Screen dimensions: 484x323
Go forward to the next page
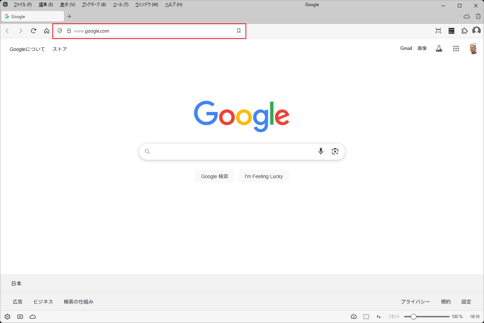[21, 31]
